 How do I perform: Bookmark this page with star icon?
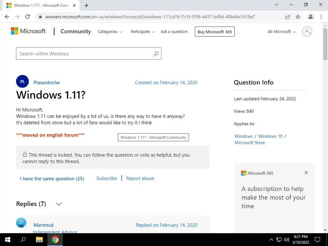(298, 17)
